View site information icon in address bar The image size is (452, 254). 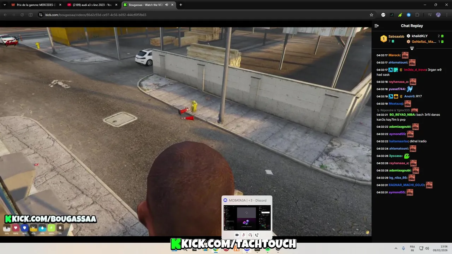click(x=41, y=15)
